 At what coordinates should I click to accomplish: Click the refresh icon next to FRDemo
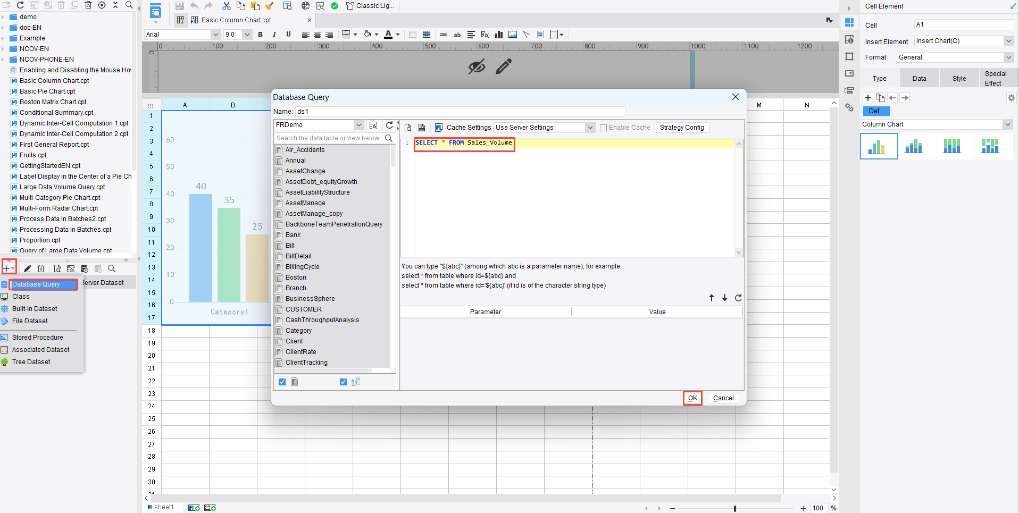pyautogui.click(x=389, y=125)
